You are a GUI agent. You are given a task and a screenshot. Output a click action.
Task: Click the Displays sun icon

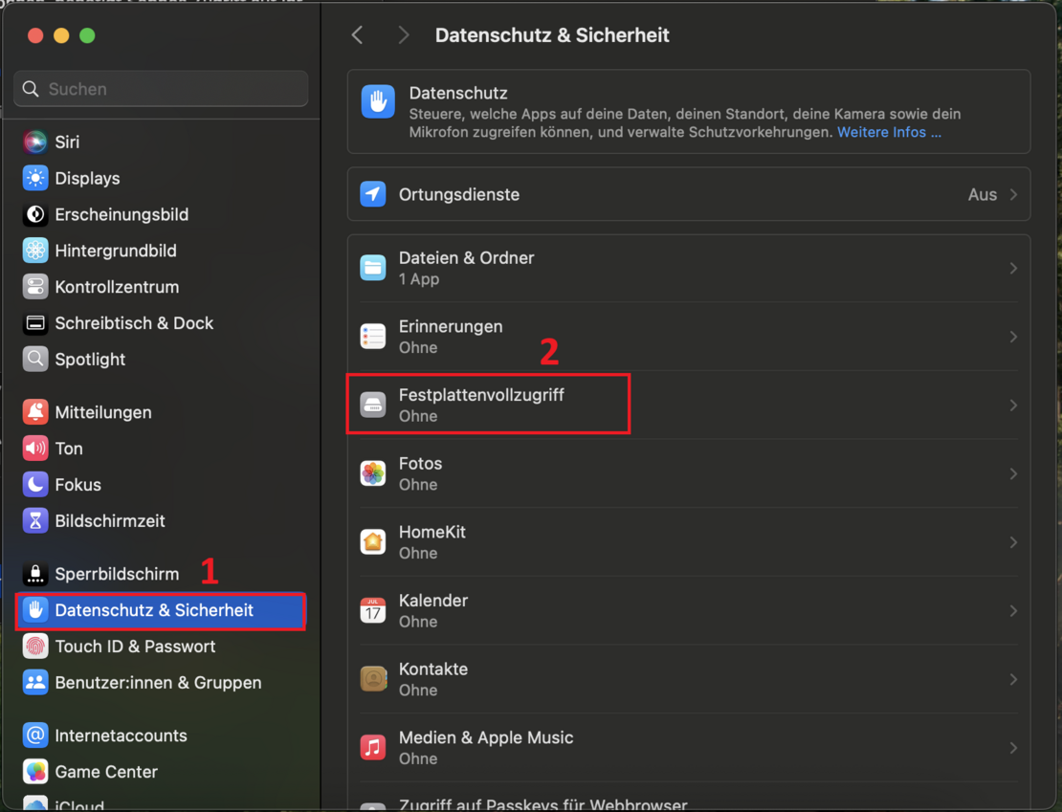tap(35, 178)
